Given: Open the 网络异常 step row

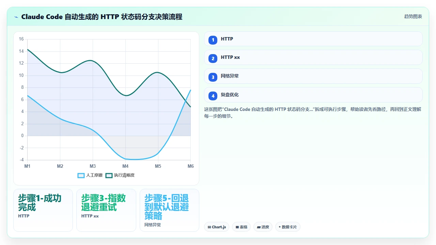Looking at the screenshot, I should (313, 76).
